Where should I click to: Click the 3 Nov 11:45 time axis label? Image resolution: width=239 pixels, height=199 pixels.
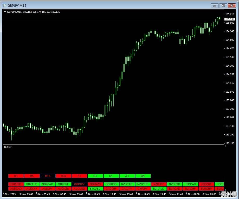point(93,194)
